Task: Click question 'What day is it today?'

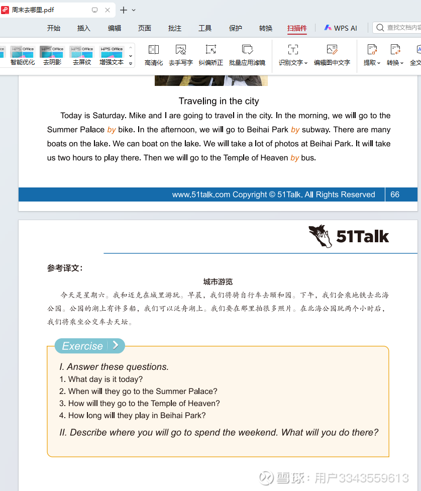Action: 101,379
